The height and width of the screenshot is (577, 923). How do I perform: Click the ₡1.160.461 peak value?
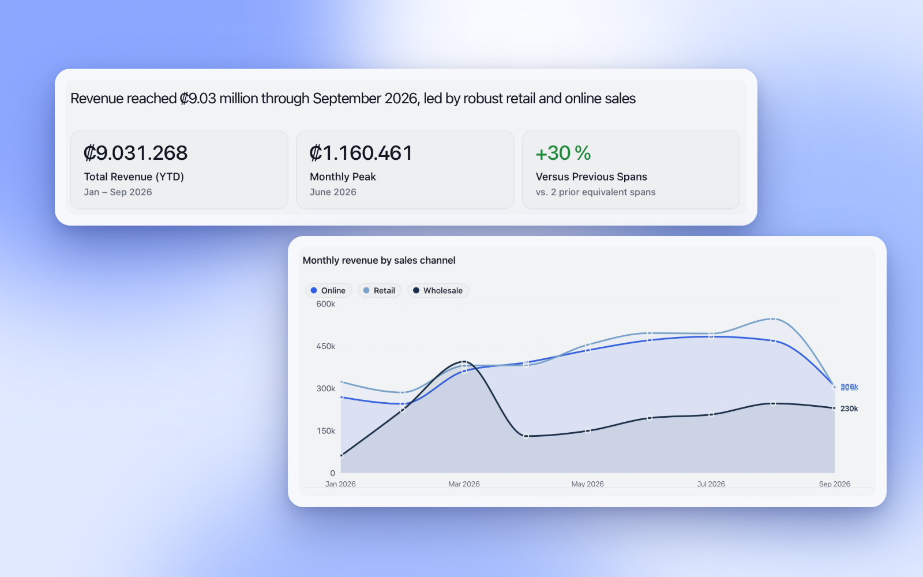(x=361, y=153)
